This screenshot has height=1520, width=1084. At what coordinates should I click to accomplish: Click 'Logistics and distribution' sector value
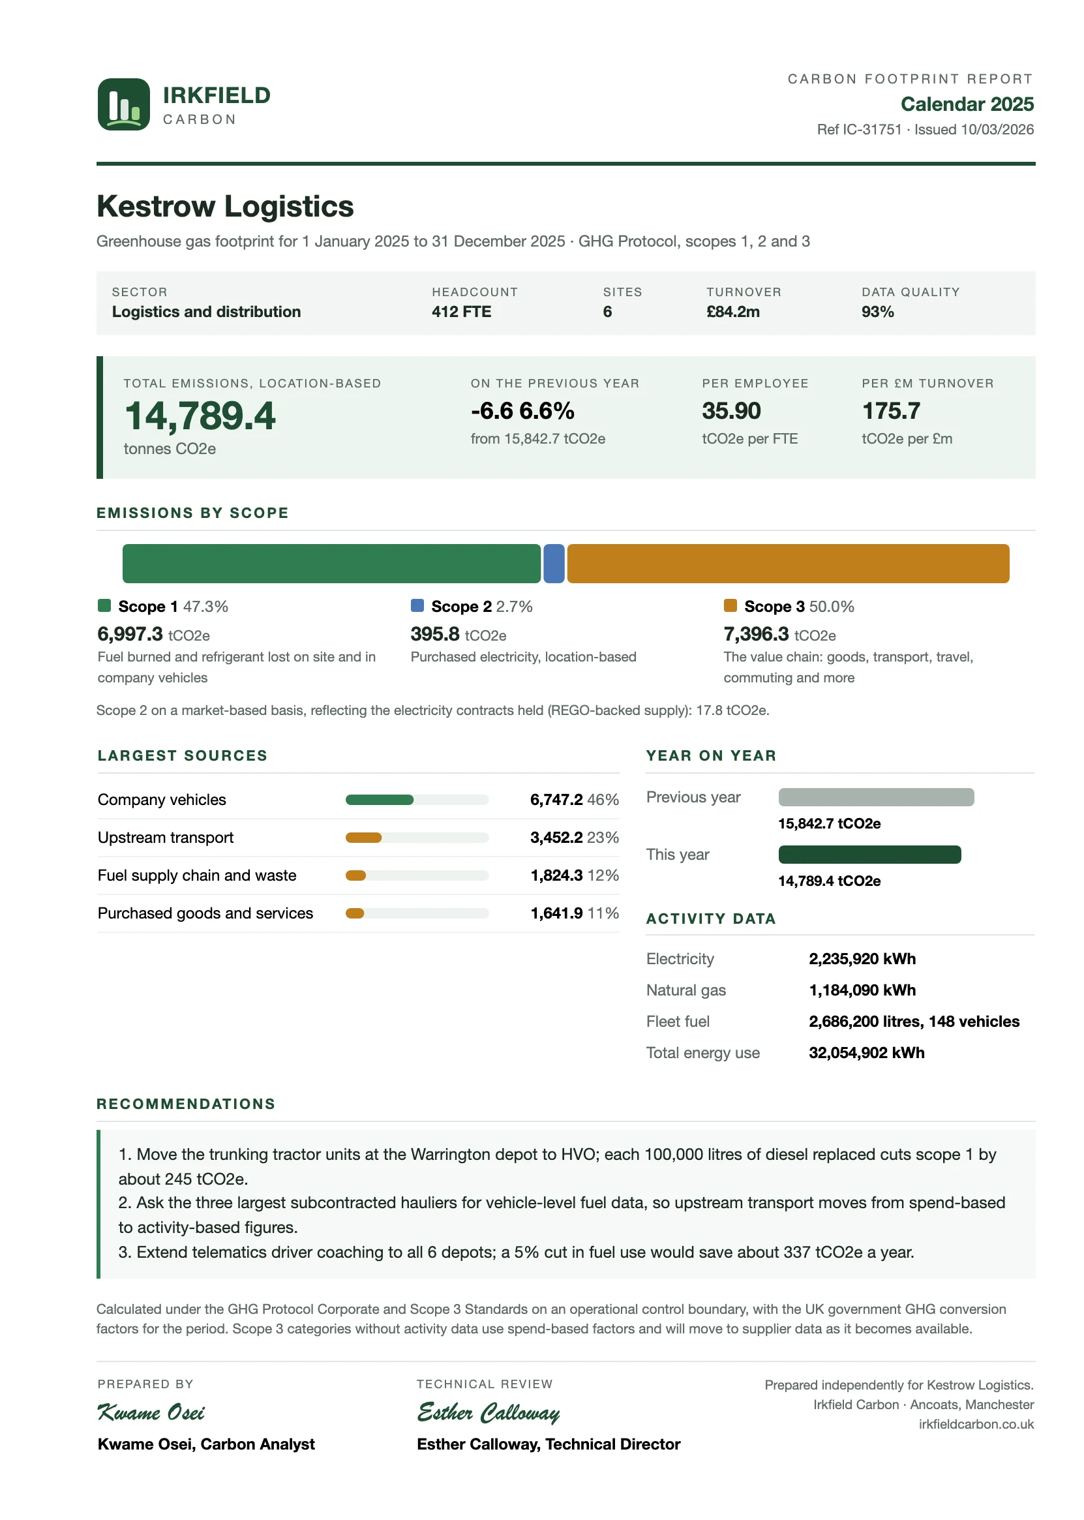206,312
